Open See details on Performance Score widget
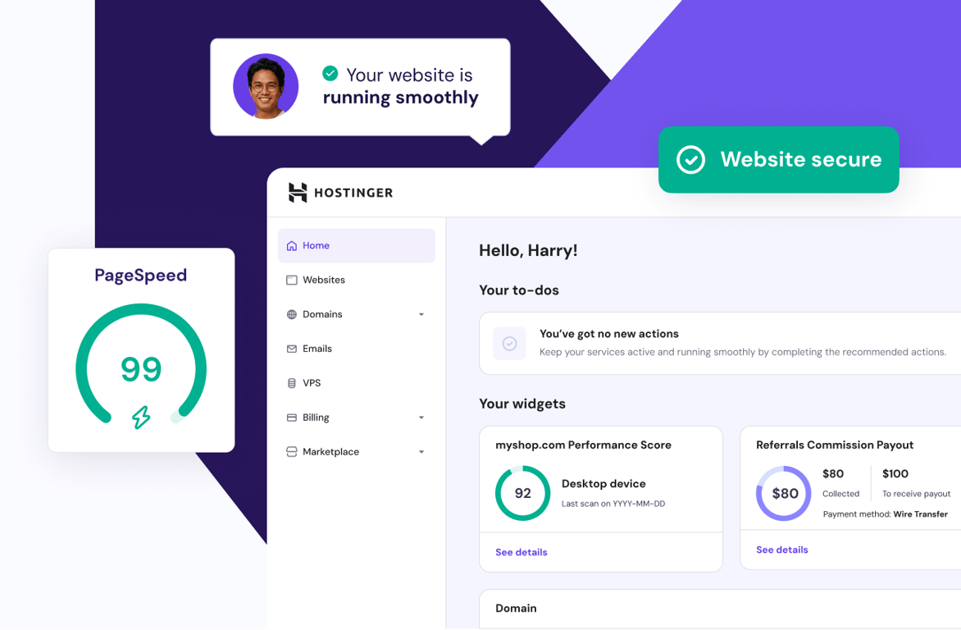Image resolution: width=961 pixels, height=630 pixels. click(521, 552)
